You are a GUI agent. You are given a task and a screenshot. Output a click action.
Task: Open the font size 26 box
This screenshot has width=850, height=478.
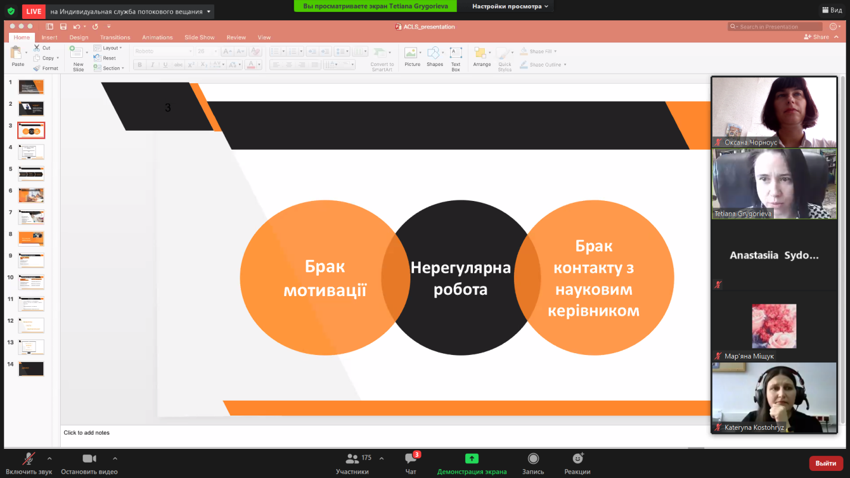tap(207, 52)
